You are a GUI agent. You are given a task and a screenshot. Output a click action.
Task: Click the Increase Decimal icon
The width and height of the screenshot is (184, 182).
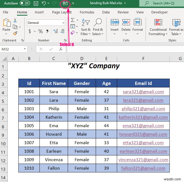56,31
